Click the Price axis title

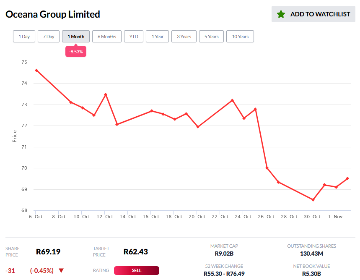click(x=15, y=136)
